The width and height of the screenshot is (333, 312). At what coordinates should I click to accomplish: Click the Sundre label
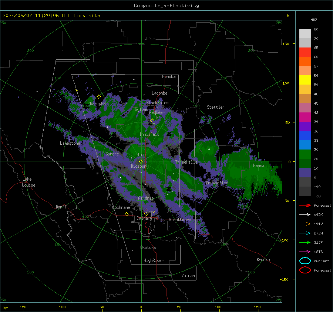112,154
